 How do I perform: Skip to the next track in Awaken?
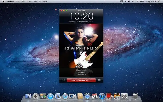tap(99, 80)
